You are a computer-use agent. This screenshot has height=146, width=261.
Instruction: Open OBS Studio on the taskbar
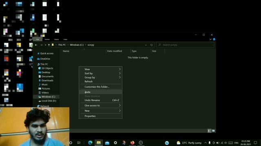point(141,143)
